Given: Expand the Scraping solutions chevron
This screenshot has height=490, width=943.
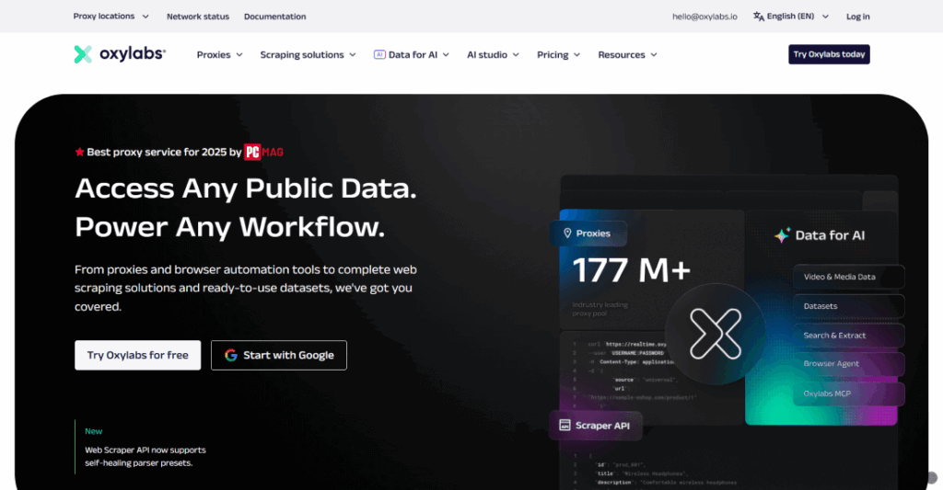Looking at the screenshot, I should [353, 54].
